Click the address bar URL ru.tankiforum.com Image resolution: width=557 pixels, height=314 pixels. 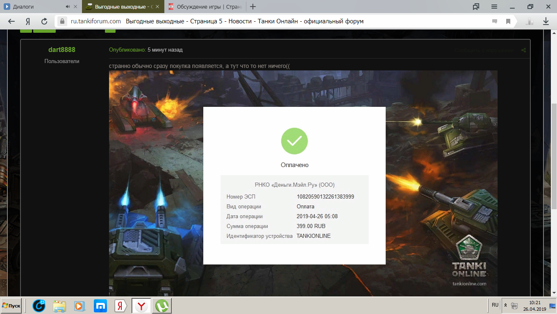[x=95, y=21]
